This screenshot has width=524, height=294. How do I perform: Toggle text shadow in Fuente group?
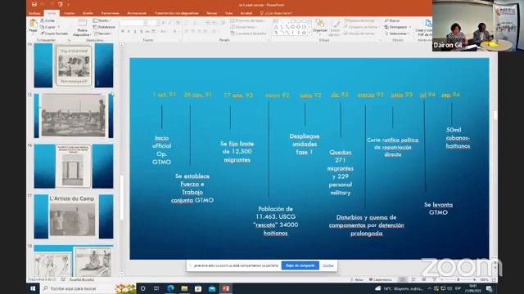pyautogui.click(x=141, y=31)
